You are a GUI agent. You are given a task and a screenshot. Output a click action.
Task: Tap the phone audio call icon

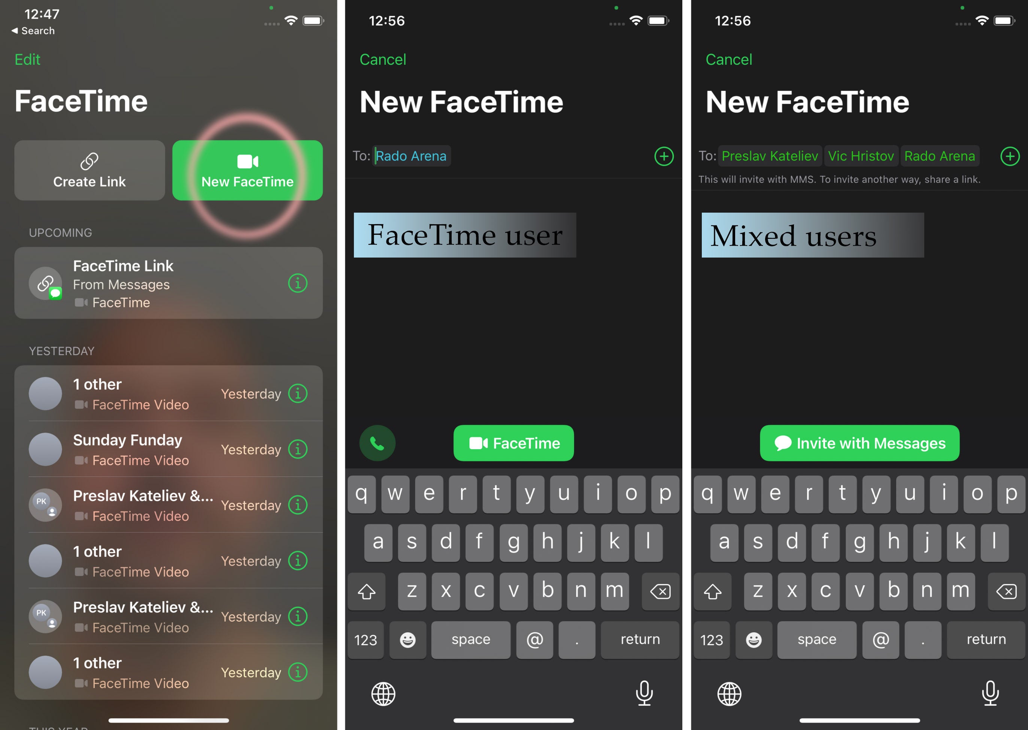click(x=379, y=442)
